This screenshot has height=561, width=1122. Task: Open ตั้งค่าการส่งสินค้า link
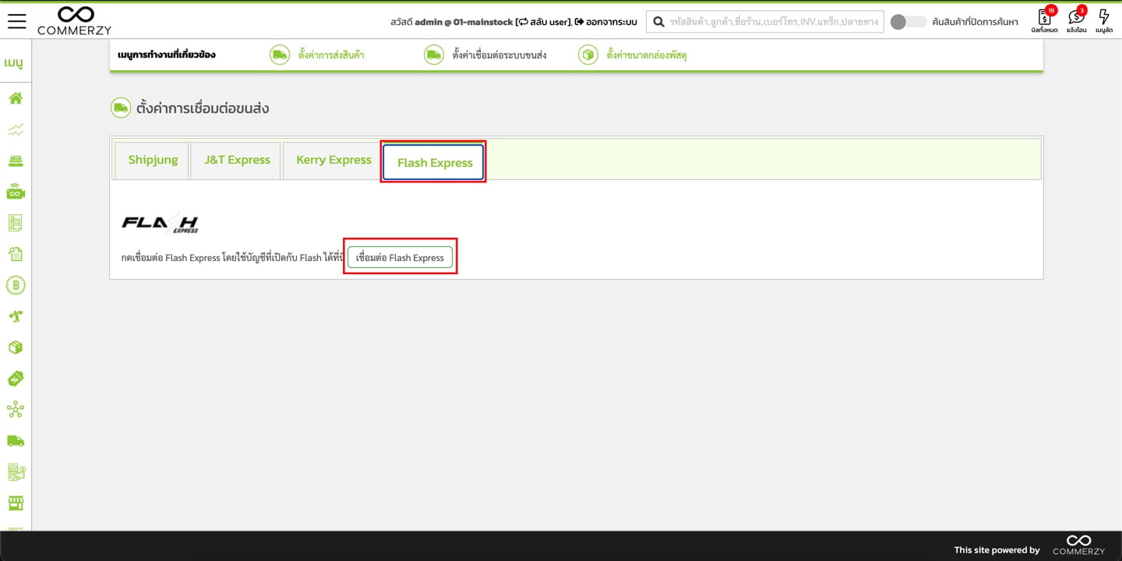331,55
